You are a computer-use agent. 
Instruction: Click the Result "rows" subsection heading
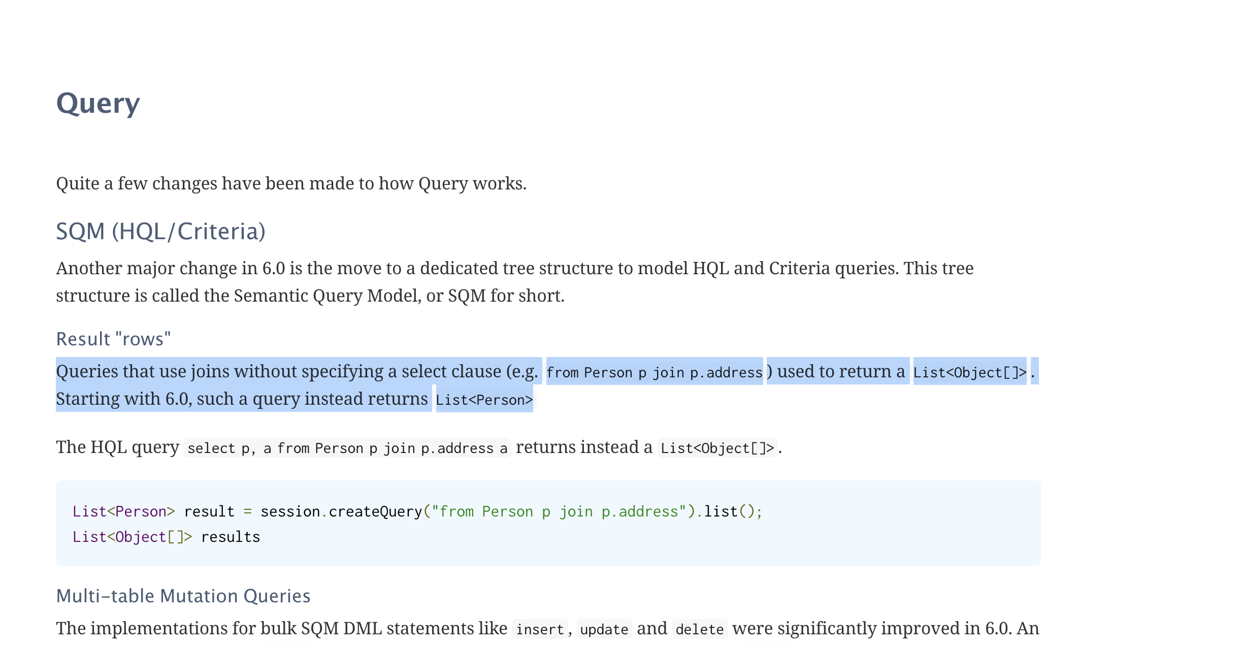point(113,339)
